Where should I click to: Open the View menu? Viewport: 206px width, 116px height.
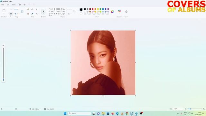[x=14, y=5]
